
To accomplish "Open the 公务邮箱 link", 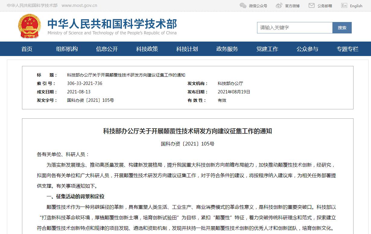I will pyautogui.click(x=325, y=6).
